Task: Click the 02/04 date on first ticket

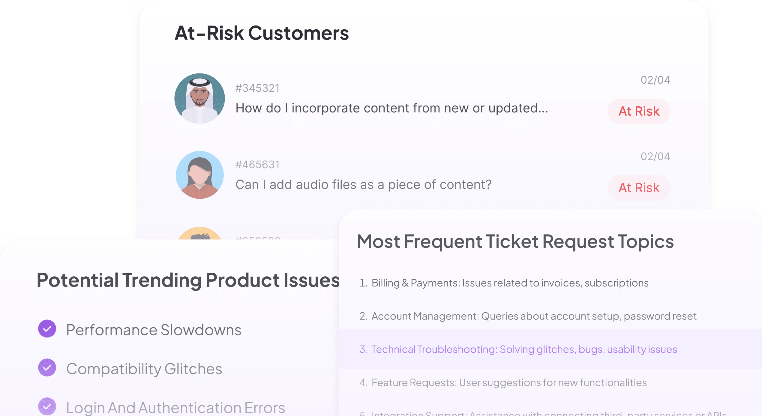Action: pos(655,80)
